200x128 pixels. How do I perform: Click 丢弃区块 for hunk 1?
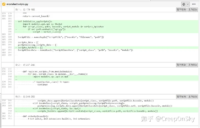click(193, 9)
